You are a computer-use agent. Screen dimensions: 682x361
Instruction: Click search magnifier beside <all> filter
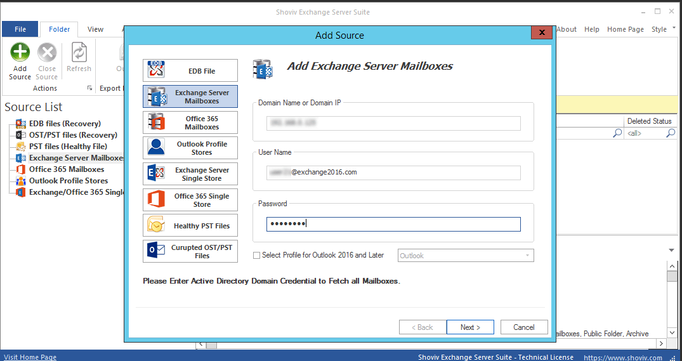(x=671, y=133)
